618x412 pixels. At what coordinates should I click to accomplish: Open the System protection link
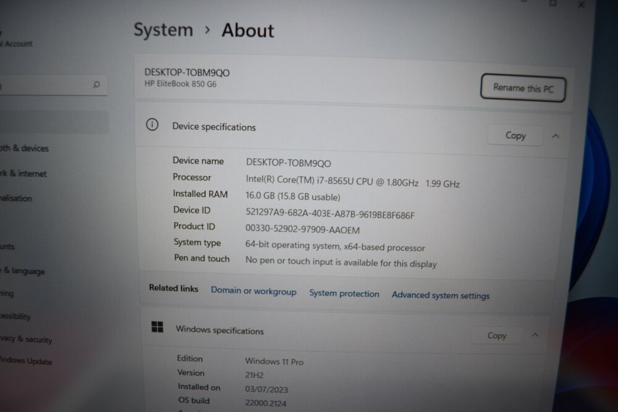tap(344, 293)
